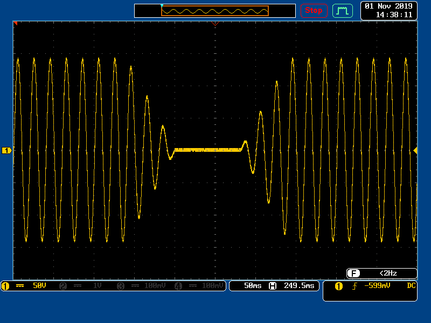Viewport: 431px width, 323px height.
Task: Select the channel 3 badge in bottom bar
Action: pos(121,286)
